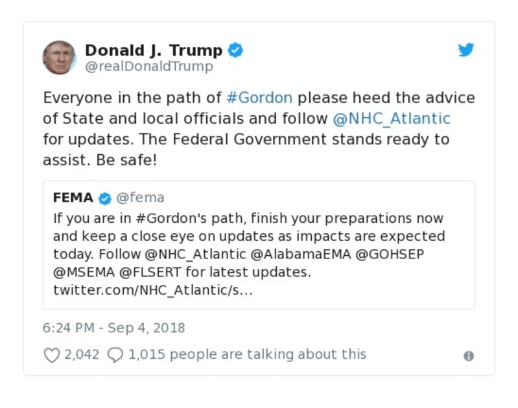Follow the #Gordon hashtag link
The image size is (518, 408).
259,98
